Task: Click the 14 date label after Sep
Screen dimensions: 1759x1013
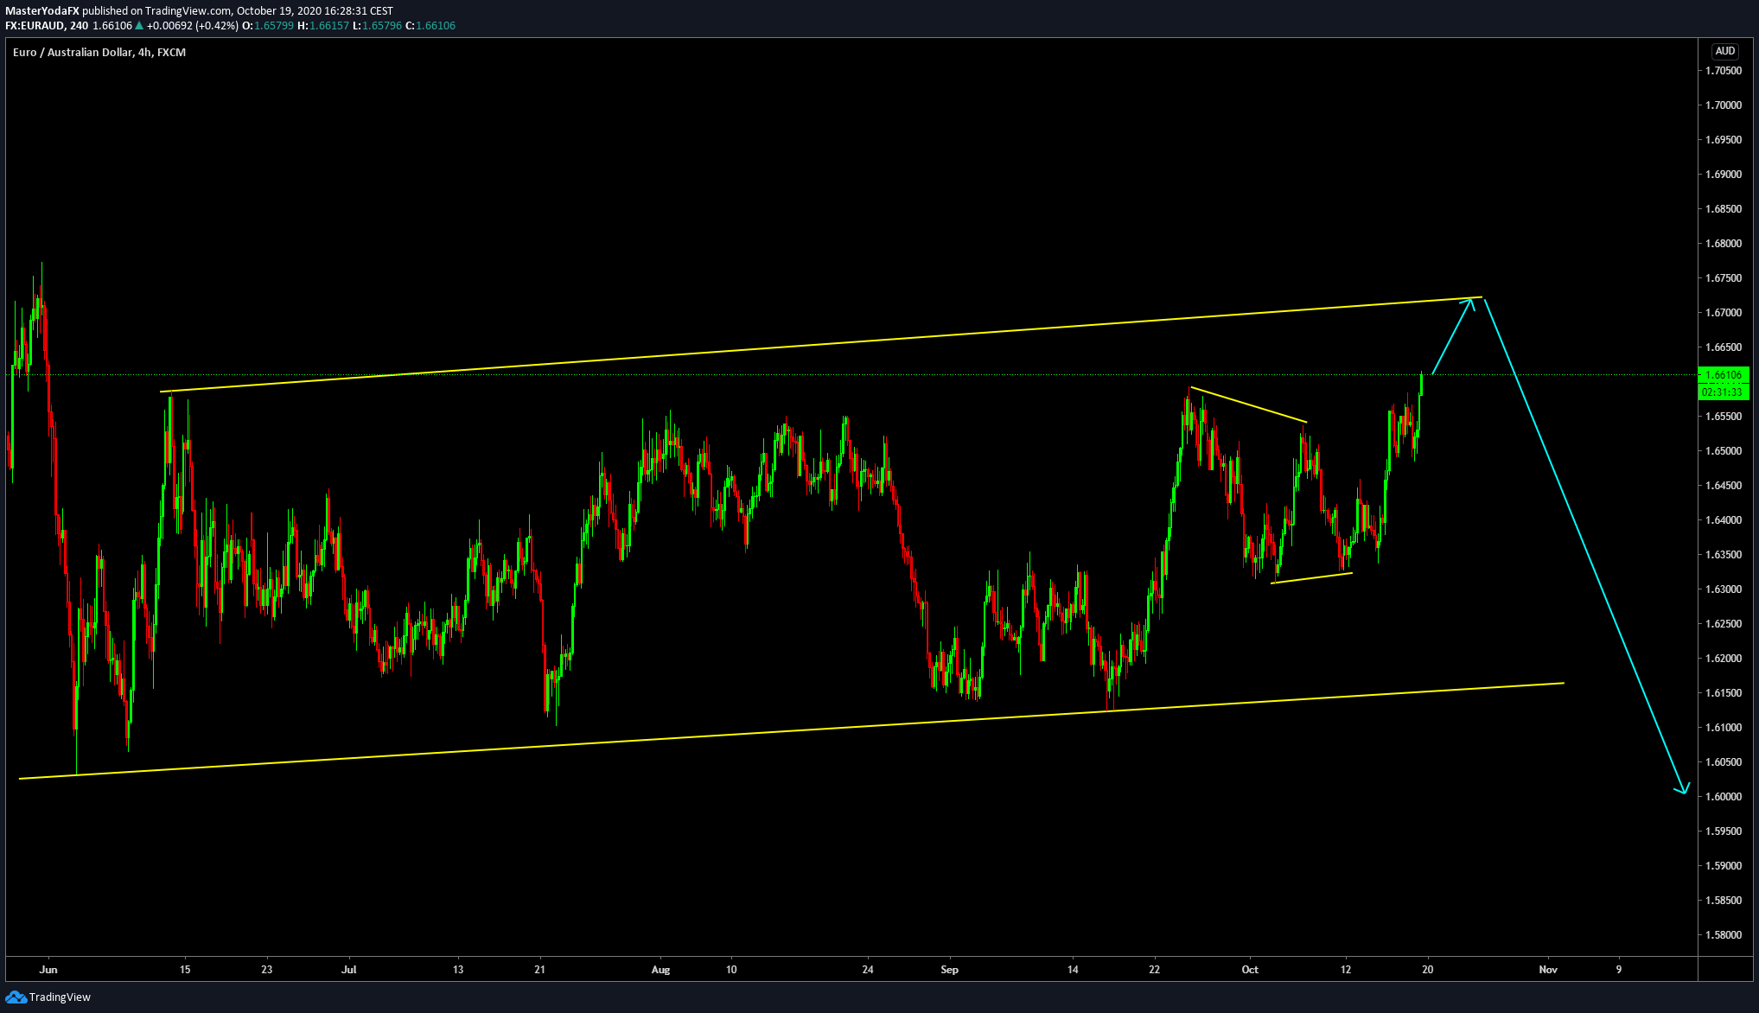Action: pos(1073,970)
